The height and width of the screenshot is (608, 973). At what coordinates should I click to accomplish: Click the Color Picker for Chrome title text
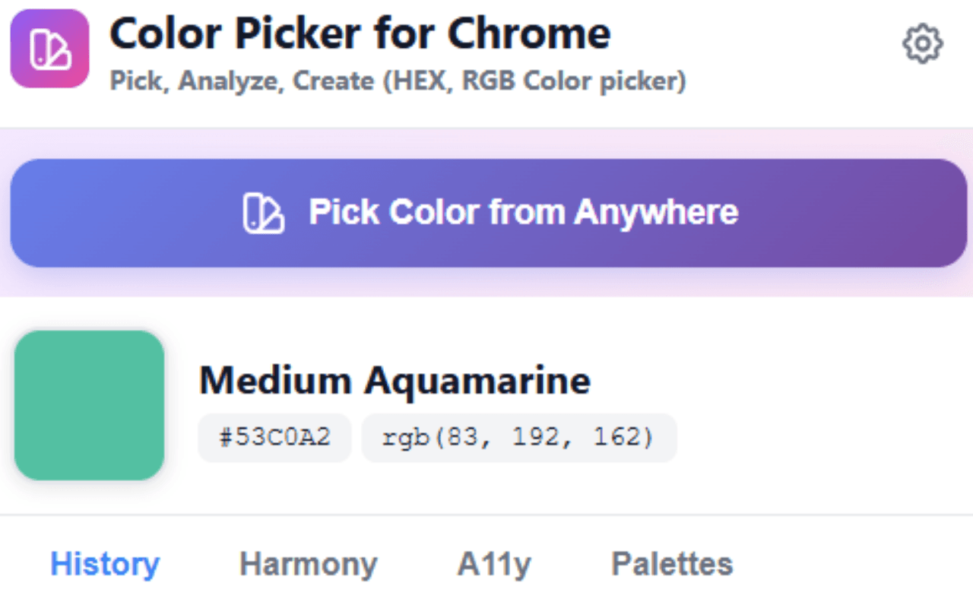pyautogui.click(x=360, y=33)
